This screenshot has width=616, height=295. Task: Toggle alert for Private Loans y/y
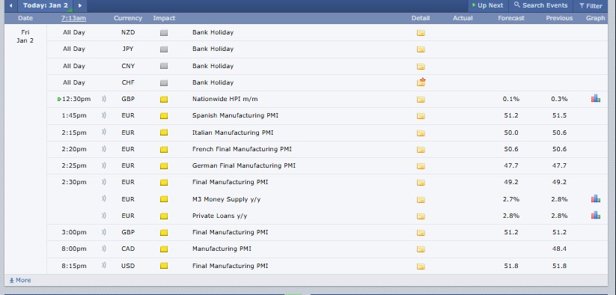click(x=104, y=215)
